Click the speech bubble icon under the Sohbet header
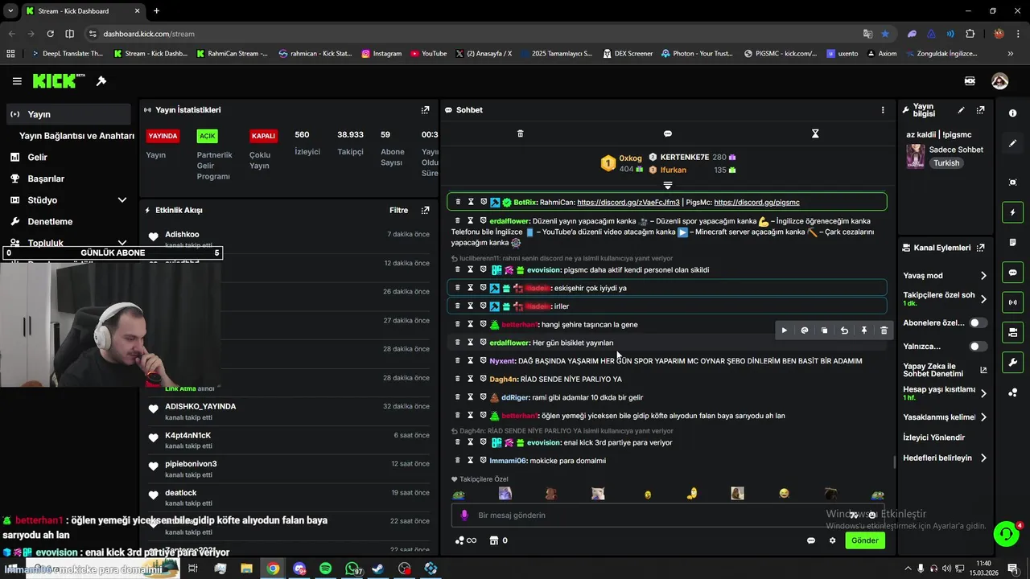Viewport: 1030px width, 579px height. click(x=668, y=133)
